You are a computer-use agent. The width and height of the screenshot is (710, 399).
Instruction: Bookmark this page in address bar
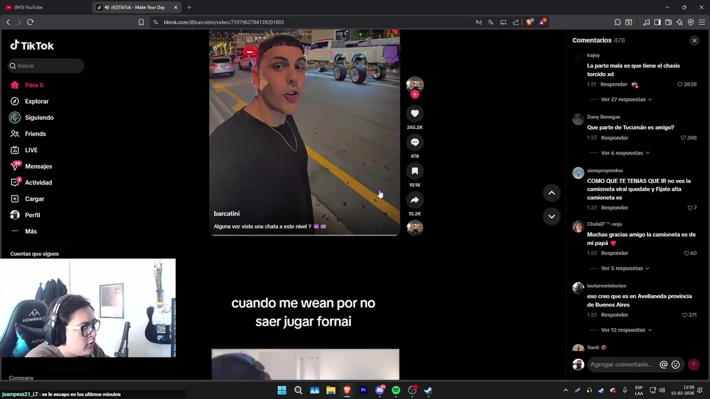tap(141, 22)
